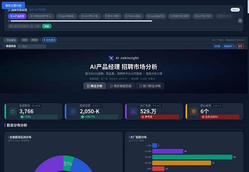
Task: Click the red warning icon beside 参考值
Action: coord(143,117)
